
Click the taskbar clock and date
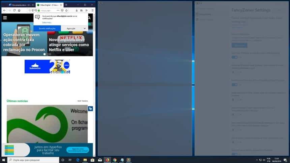[x=277, y=160]
